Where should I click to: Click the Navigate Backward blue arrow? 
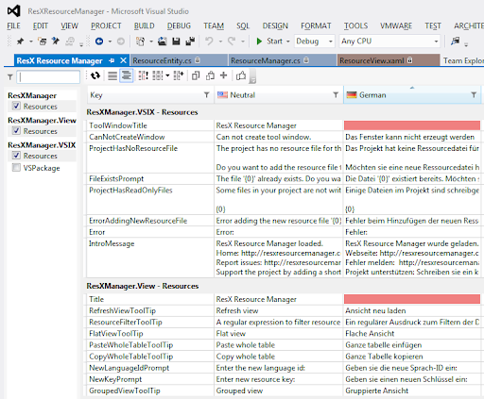99,42
